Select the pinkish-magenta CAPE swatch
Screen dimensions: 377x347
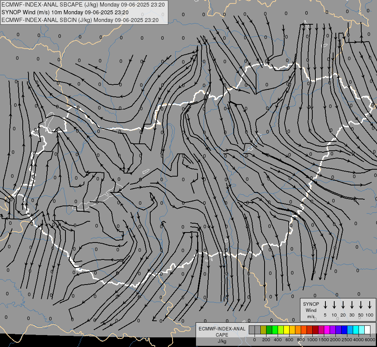pos(321,330)
